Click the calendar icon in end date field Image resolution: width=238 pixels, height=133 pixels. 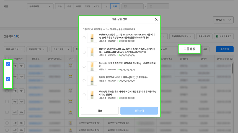pyautogui.click(x=151, y=6)
